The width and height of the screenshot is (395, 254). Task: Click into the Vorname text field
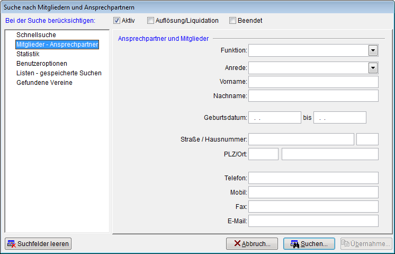313,82
